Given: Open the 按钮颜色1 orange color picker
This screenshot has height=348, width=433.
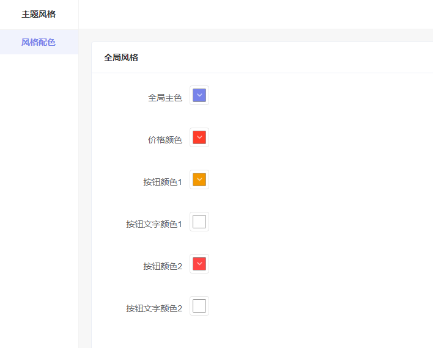Looking at the screenshot, I should pyautogui.click(x=199, y=179).
